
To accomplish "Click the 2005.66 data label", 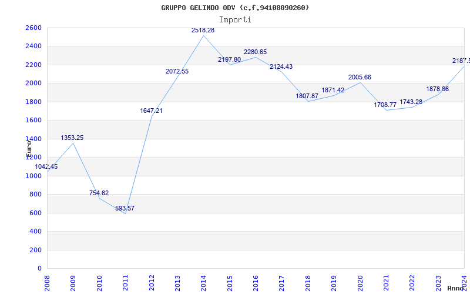I will (x=360, y=78).
